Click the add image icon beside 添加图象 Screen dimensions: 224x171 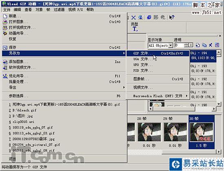tap(5, 62)
